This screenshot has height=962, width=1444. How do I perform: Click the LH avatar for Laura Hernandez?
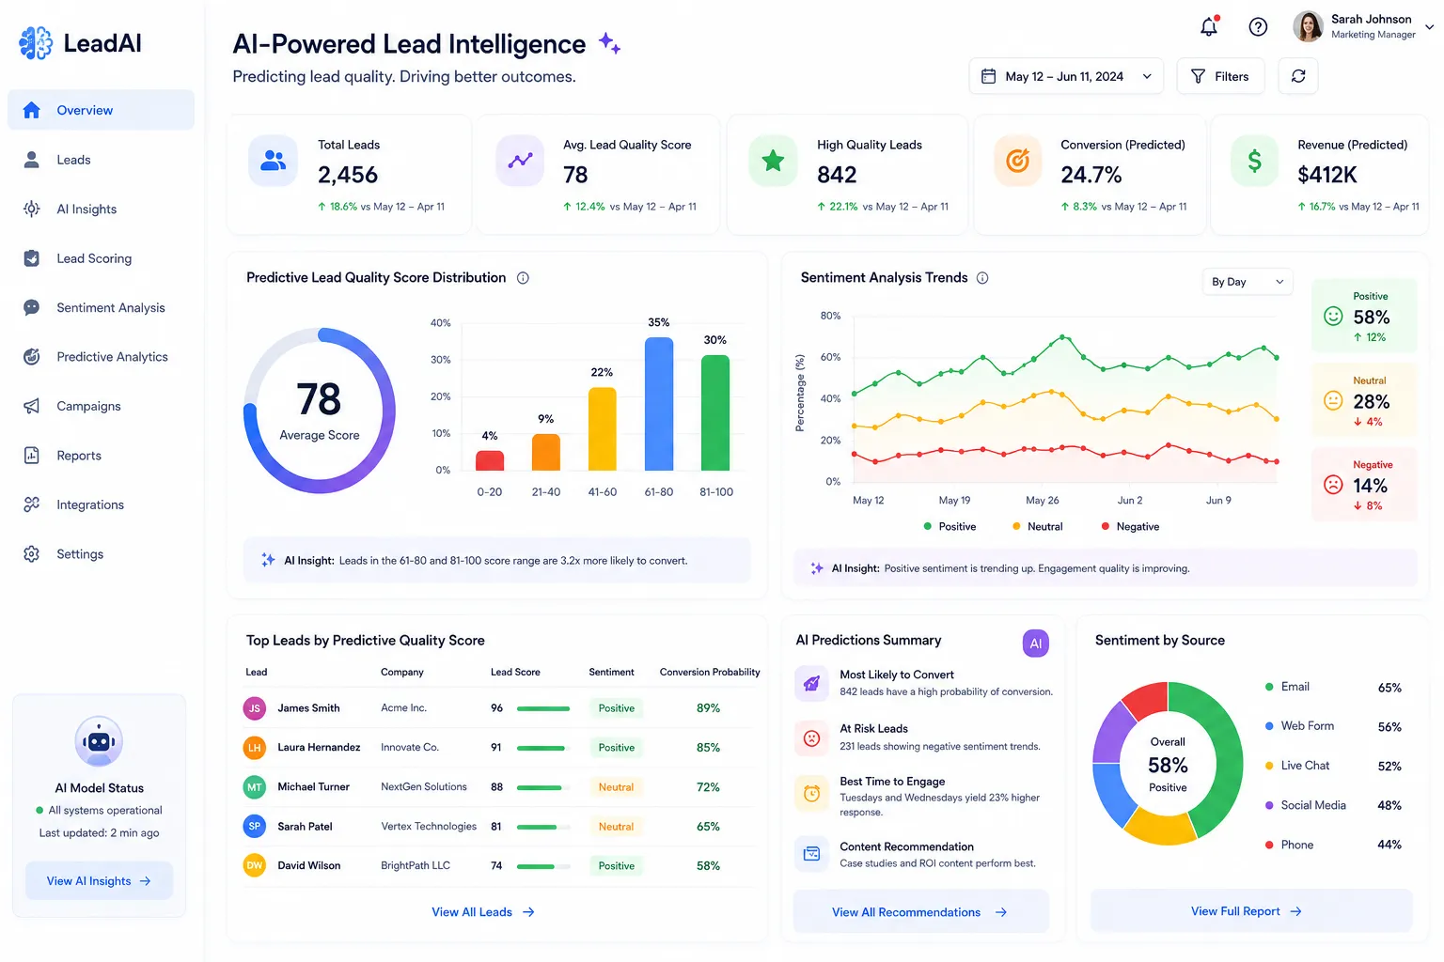pyautogui.click(x=255, y=748)
